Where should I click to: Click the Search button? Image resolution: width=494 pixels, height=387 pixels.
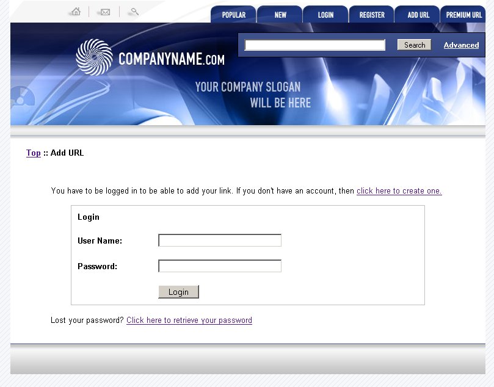pyautogui.click(x=414, y=45)
